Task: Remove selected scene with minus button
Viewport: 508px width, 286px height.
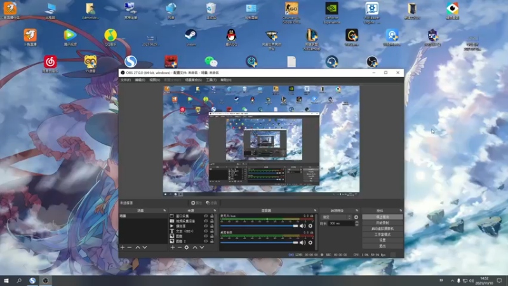Action: tap(130, 247)
